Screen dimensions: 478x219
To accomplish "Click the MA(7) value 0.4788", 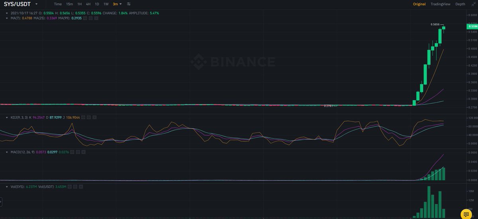I will 27,18.
